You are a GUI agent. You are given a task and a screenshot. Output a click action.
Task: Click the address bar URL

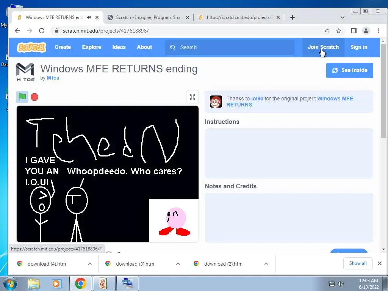pos(106,31)
